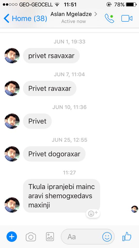Tap the small seen-receipt avatar
The image size is (139, 248).
click(135, 209)
